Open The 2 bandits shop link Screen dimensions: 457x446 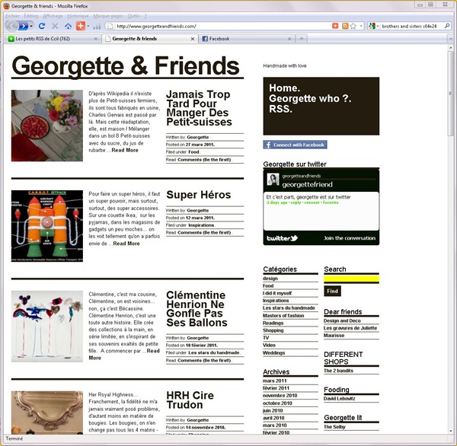point(338,371)
